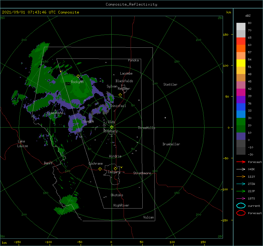Image resolution: width=263 pixels, height=246 pixels.
Task: Click the Sylvan label
Action: 112,87
